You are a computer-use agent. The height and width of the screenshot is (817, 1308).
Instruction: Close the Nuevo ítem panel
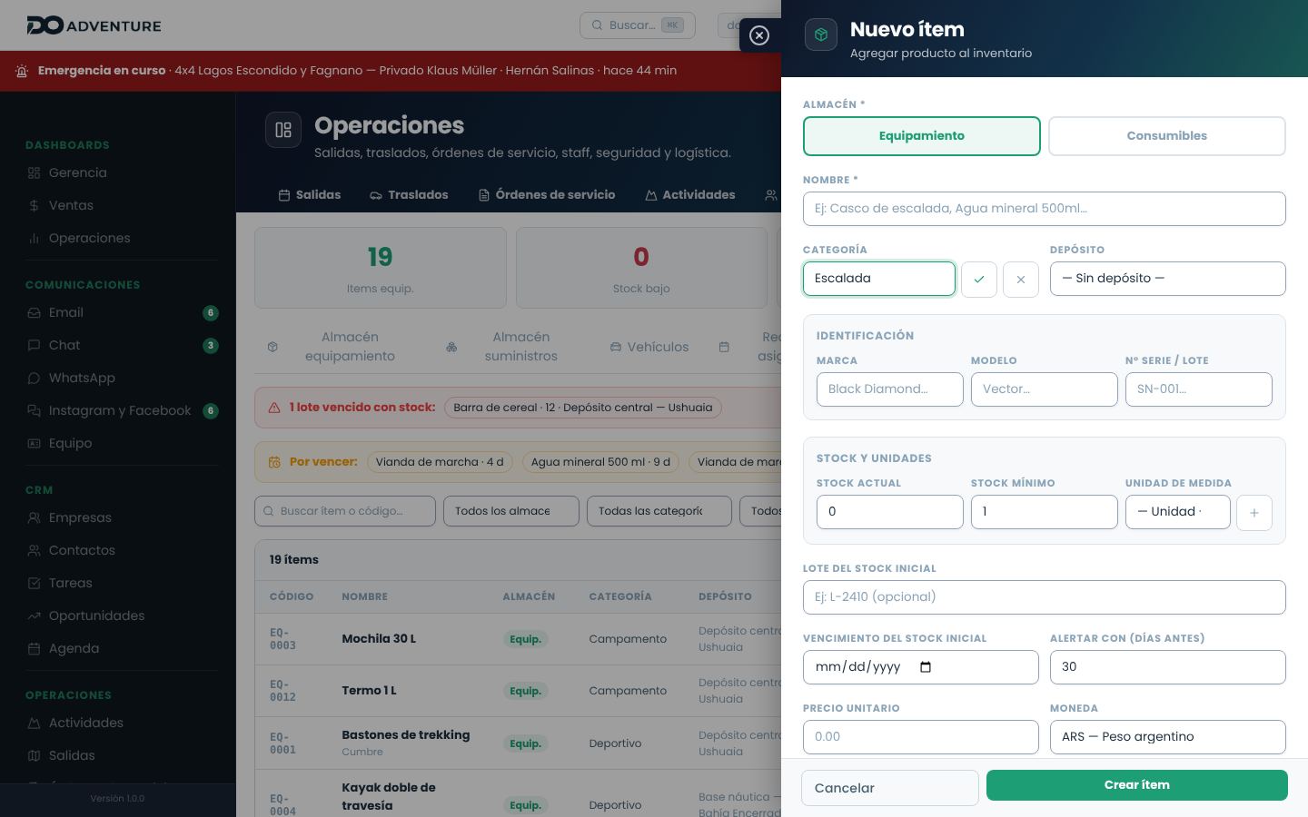pyautogui.click(x=759, y=35)
